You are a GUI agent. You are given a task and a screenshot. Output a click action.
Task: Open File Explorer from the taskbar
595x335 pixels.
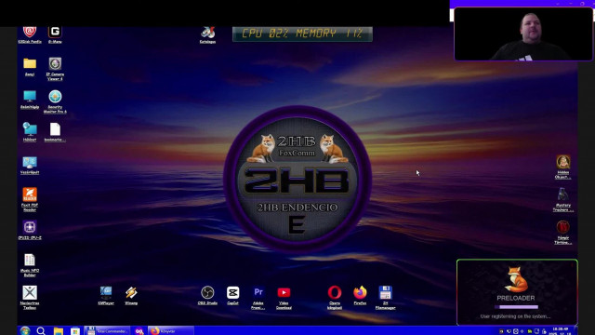58,331
